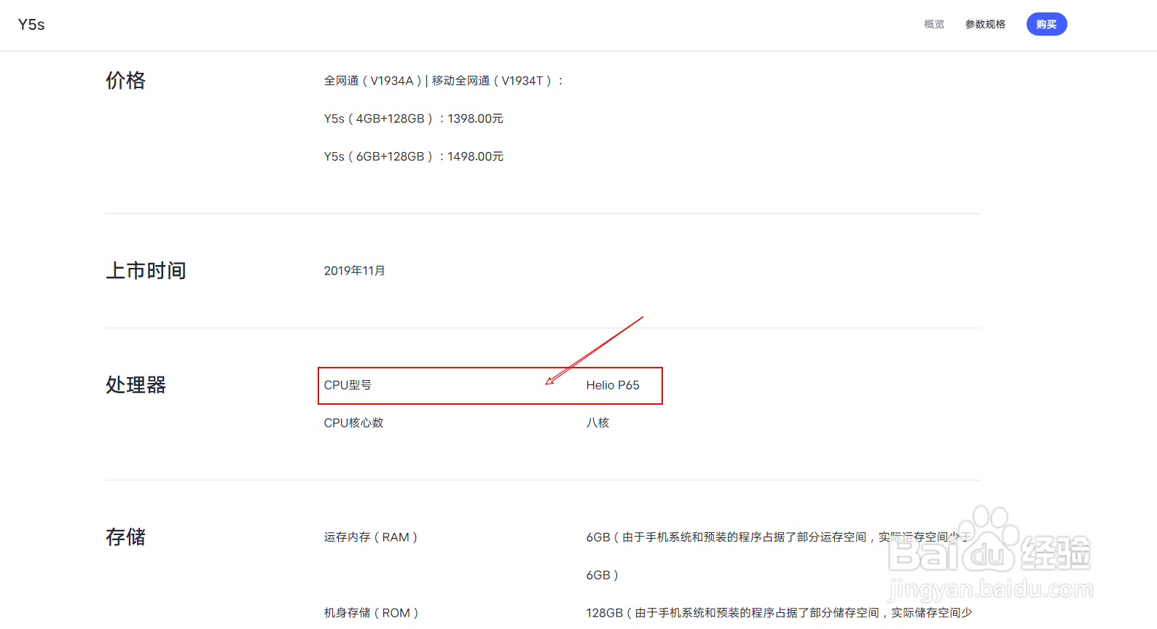
Task: Click the 6GB RAM description text
Action: click(779, 556)
